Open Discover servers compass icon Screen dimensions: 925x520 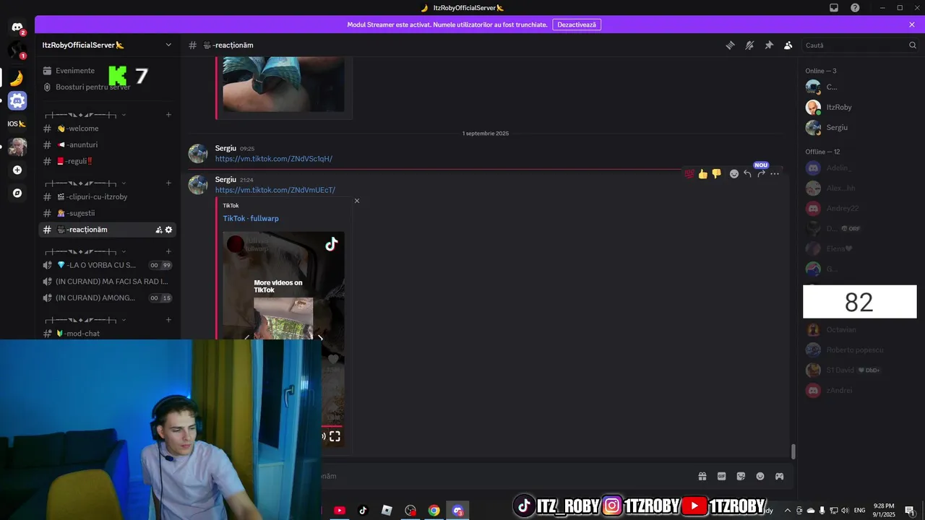pos(17,194)
